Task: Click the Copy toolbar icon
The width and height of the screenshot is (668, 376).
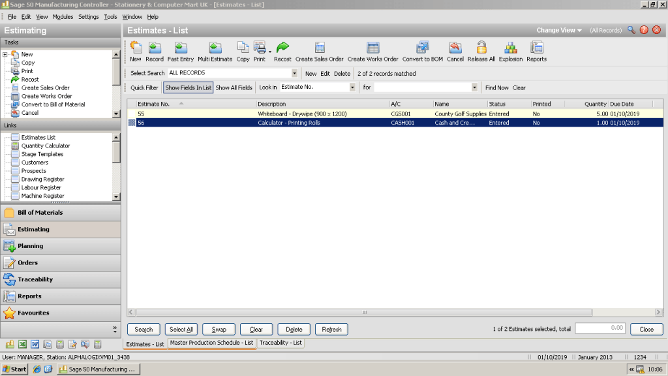Action: [x=243, y=52]
